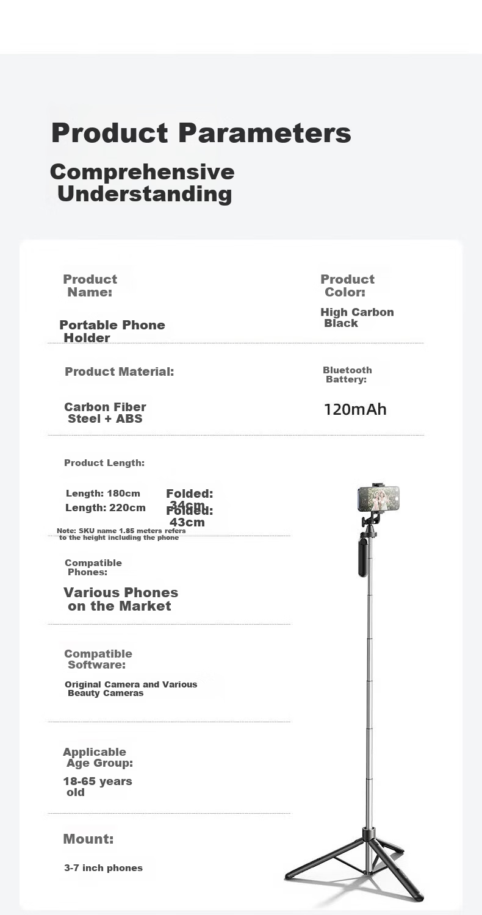Select the High Carbon Black value
The height and width of the screenshot is (915, 482).
[357, 317]
